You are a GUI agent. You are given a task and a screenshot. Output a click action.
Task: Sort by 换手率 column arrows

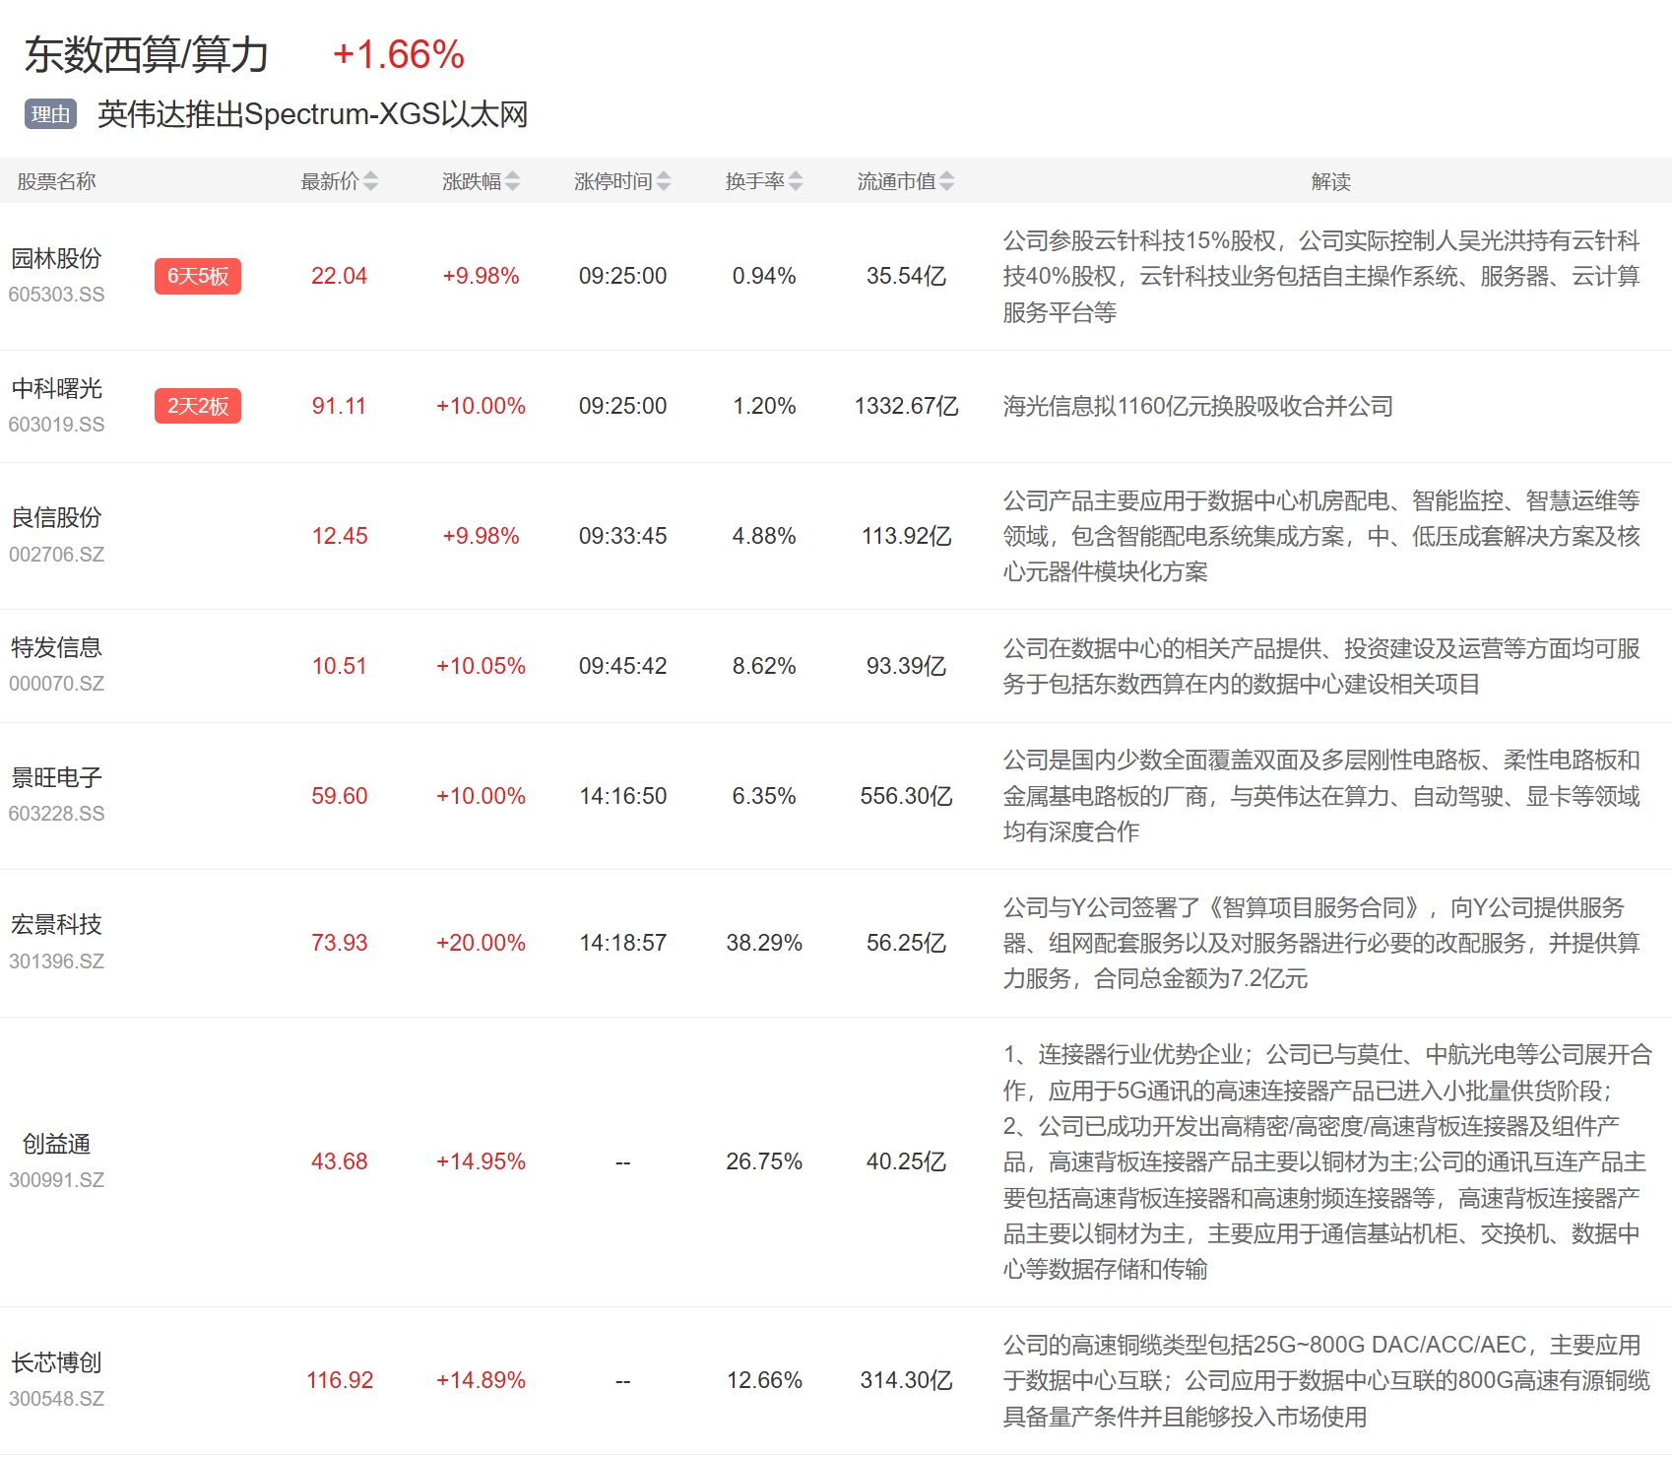point(796,181)
